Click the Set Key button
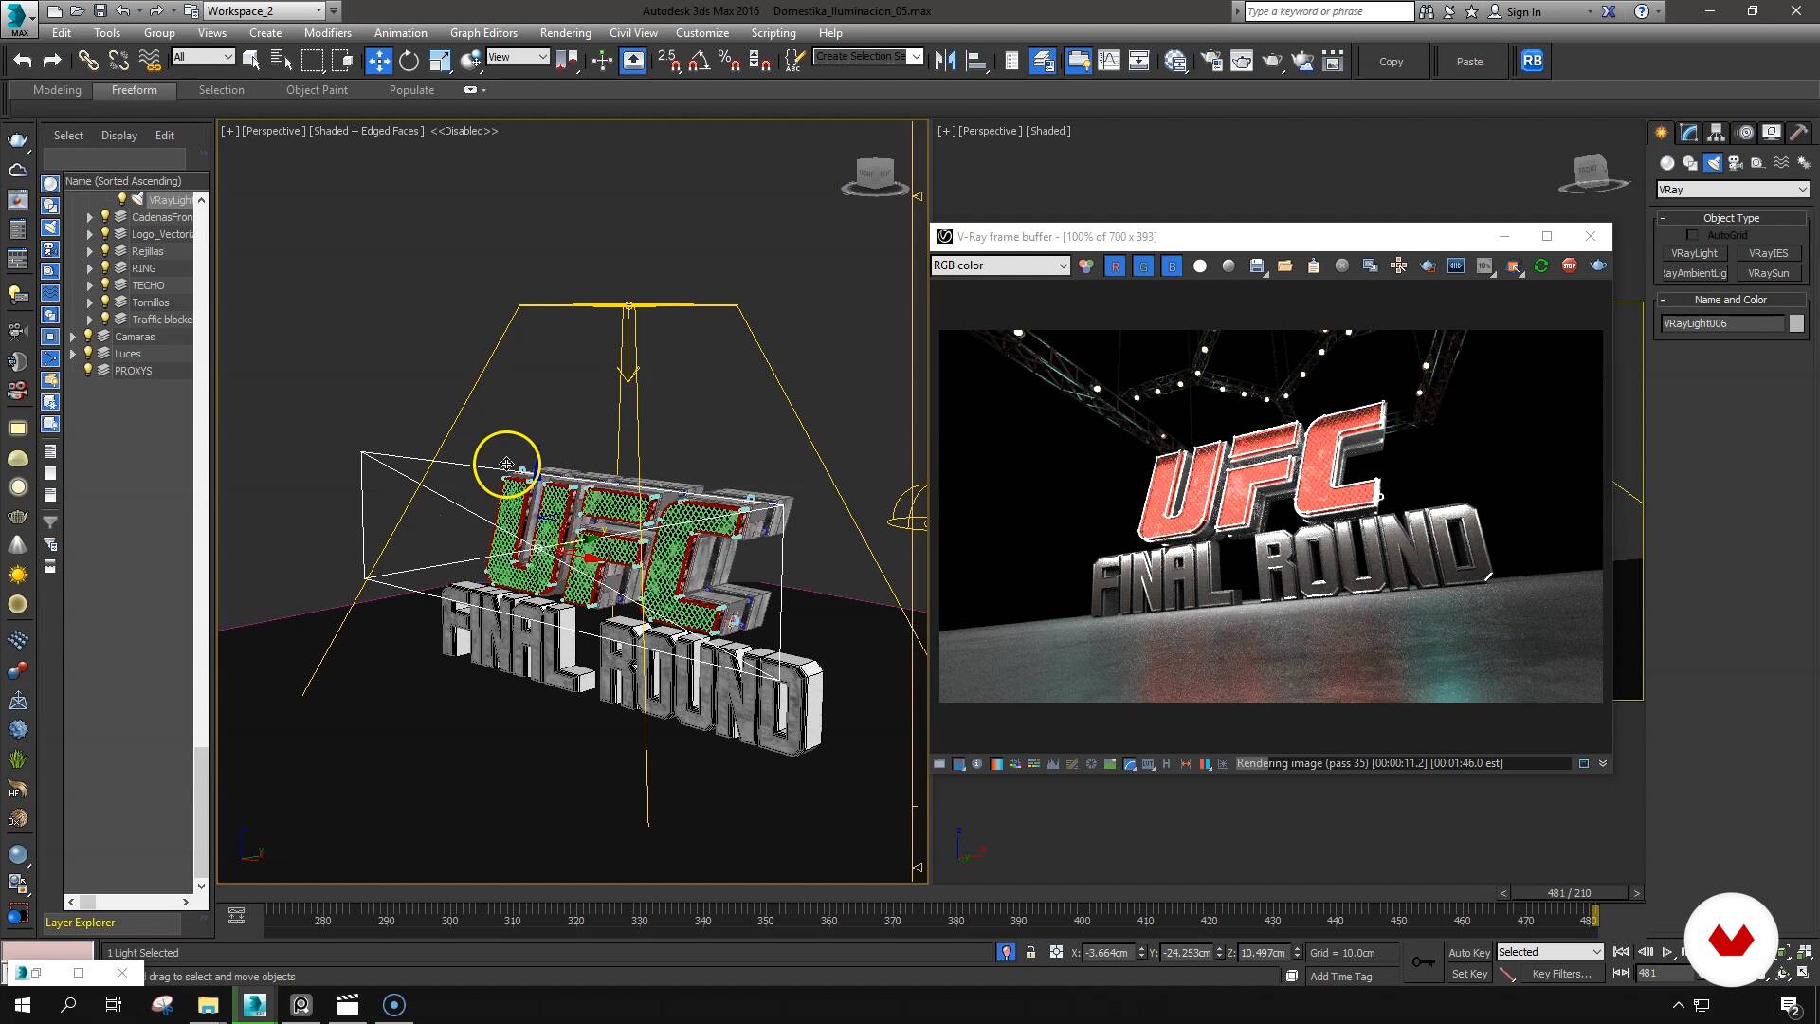The height and width of the screenshot is (1024, 1820). tap(1469, 974)
